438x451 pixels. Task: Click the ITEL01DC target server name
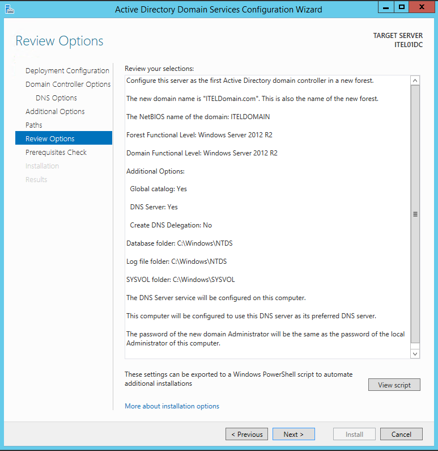click(x=408, y=45)
